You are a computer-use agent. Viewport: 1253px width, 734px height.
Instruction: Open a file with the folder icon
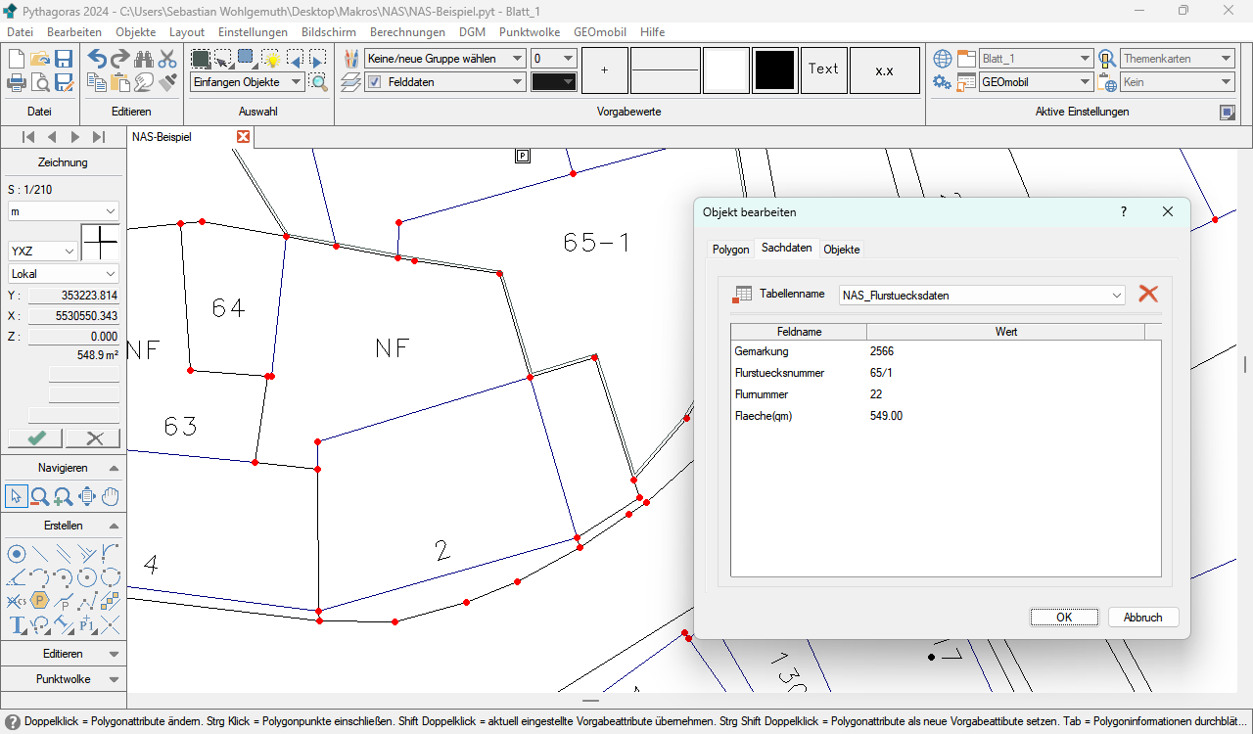(40, 59)
